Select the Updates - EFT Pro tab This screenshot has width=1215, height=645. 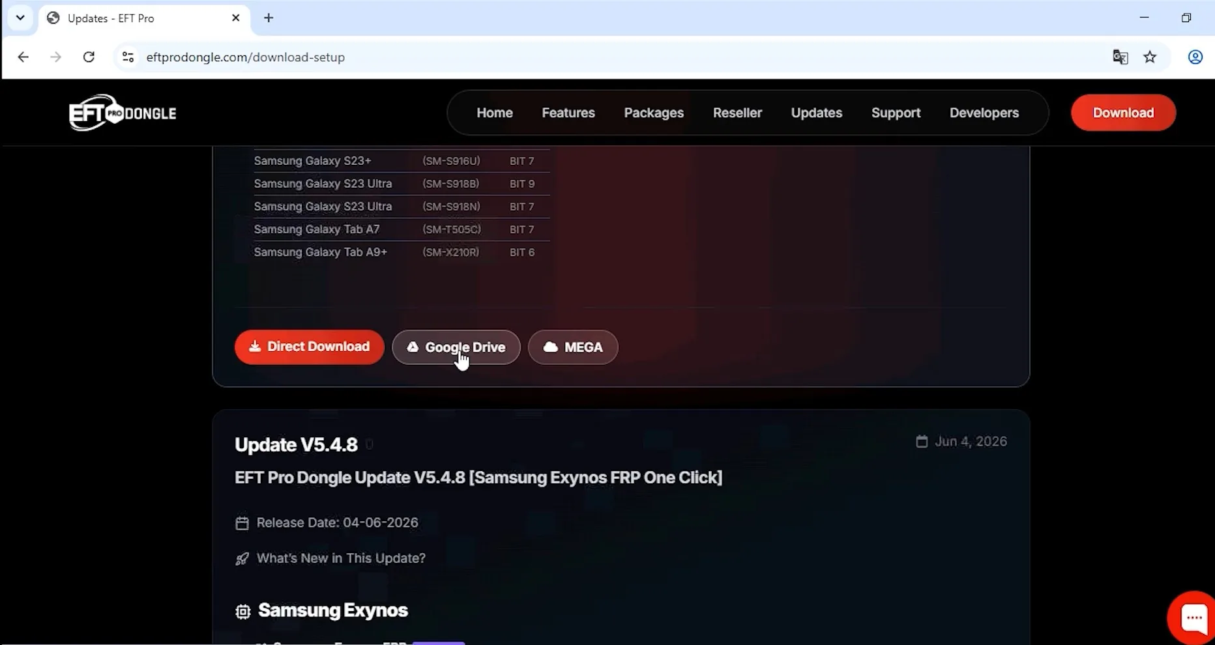pyautogui.click(x=143, y=18)
